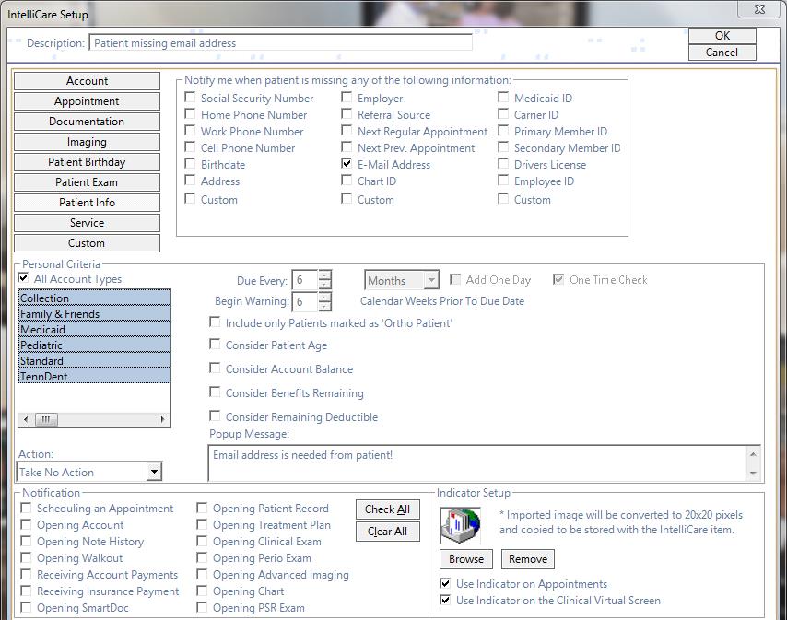Screen dimensions: 787x620
Task: Click in the Popup Message text box
Action: click(477, 462)
